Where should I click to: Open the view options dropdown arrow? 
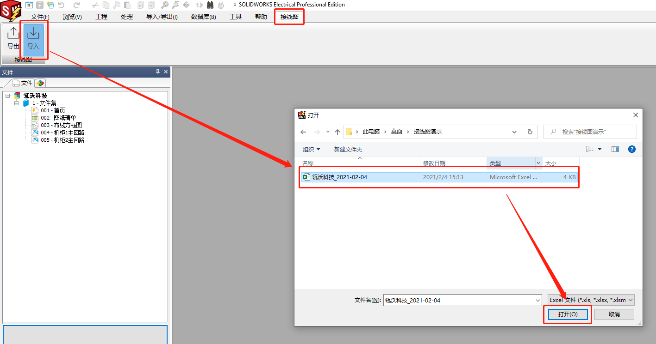pyautogui.click(x=600, y=149)
